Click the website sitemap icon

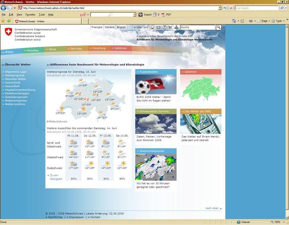click(176, 27)
